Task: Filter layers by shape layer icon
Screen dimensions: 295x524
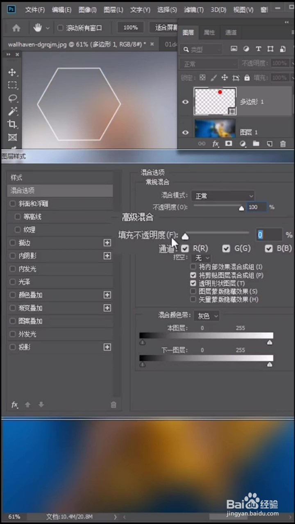Action: (x=270, y=49)
